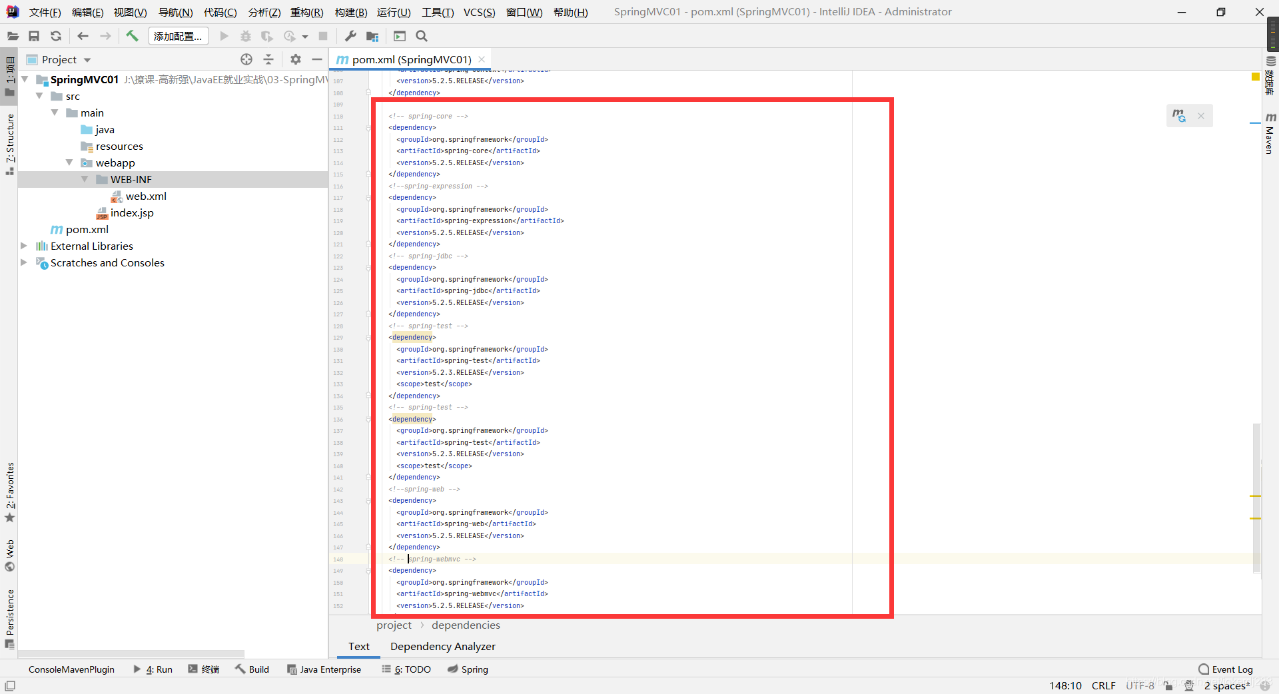Open Project Structure folder icon
The height and width of the screenshot is (694, 1279).
click(x=372, y=36)
